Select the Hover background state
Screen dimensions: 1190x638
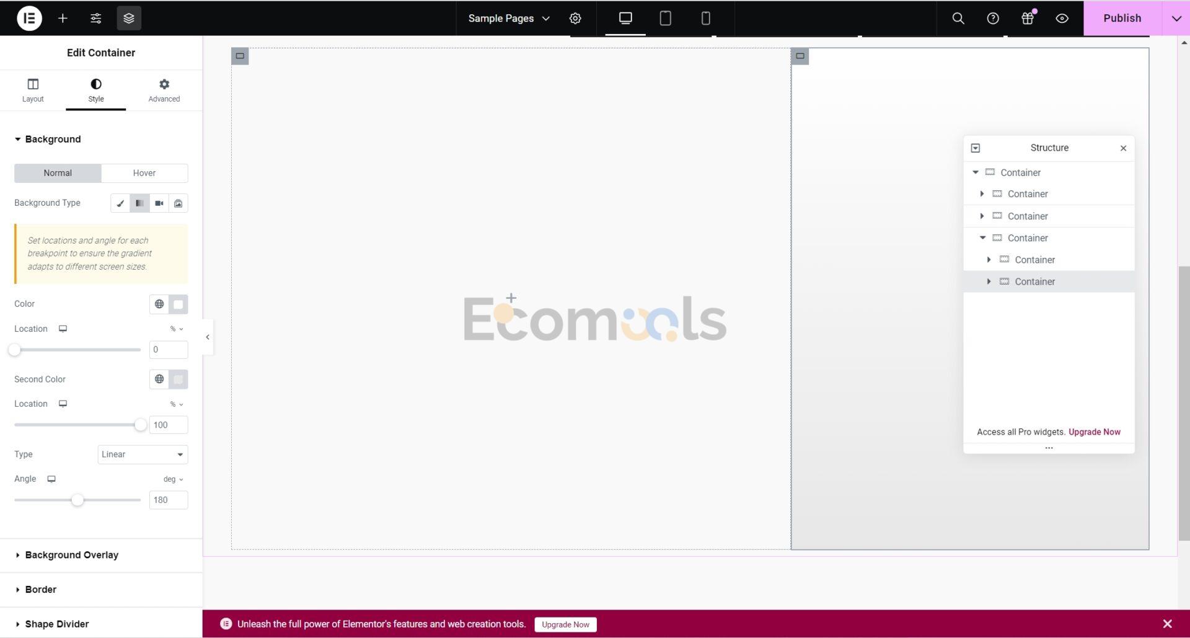click(144, 173)
